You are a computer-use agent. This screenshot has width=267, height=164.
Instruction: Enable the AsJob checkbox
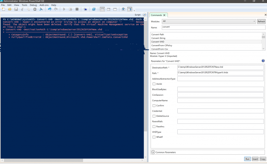click(154, 84)
